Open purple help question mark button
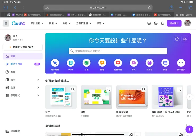 189,129
